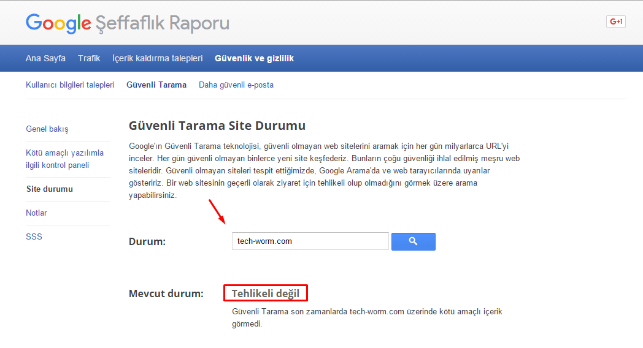Click the Mevcut durum label

click(x=166, y=293)
